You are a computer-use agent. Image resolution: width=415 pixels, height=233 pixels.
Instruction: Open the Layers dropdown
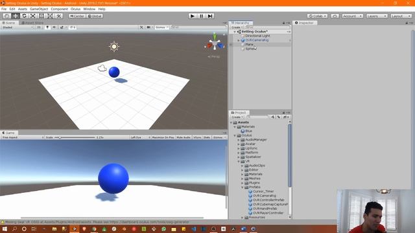(x=377, y=16)
